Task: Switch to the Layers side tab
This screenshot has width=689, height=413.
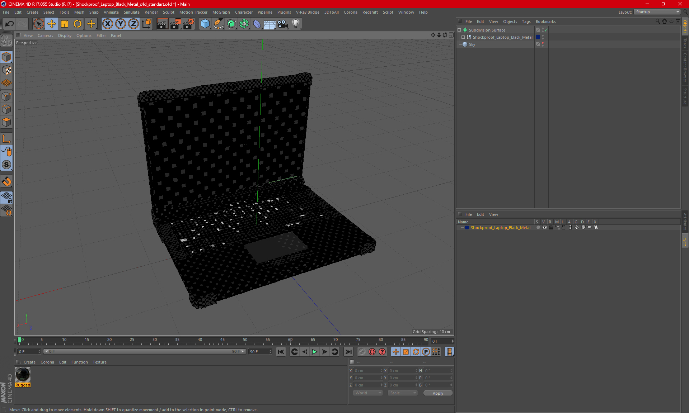Action: (685, 241)
